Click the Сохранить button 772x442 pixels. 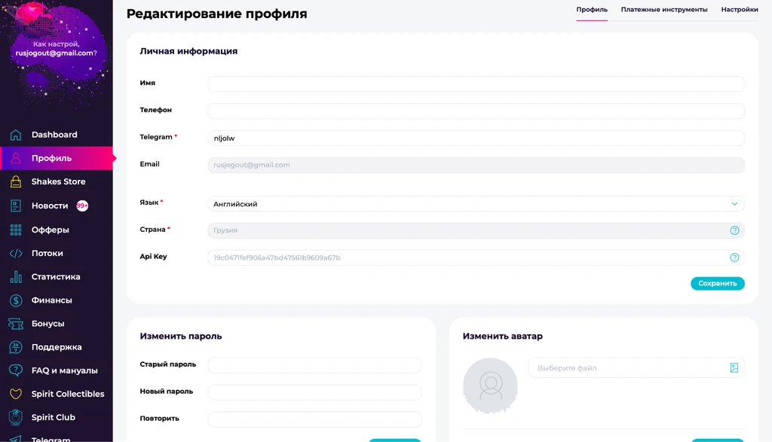tap(718, 283)
